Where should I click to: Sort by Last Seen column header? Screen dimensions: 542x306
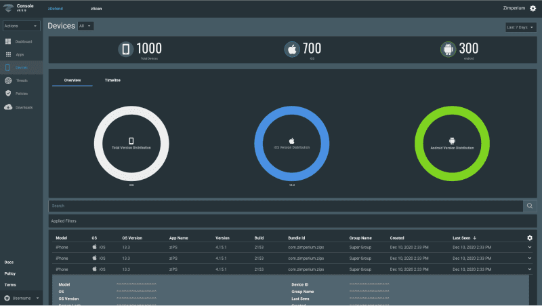(464, 238)
